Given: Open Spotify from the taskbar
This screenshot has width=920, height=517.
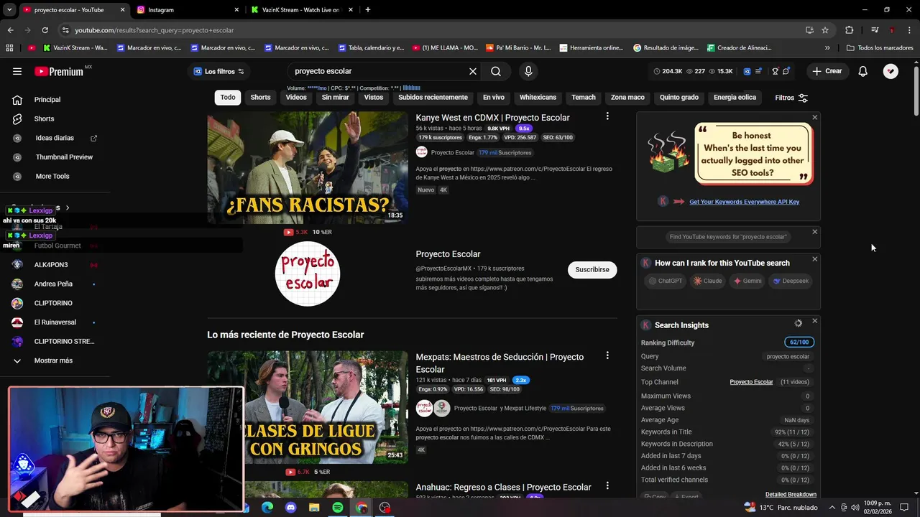Looking at the screenshot, I should point(338,508).
